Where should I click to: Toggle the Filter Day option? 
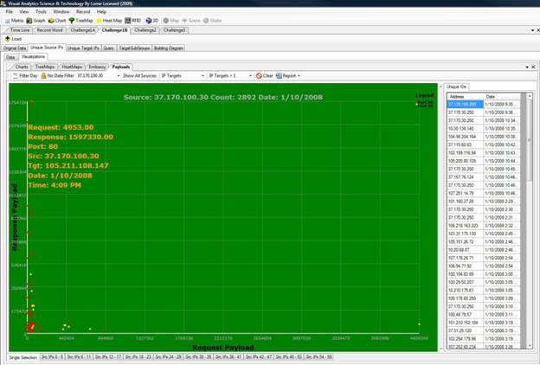25,76
